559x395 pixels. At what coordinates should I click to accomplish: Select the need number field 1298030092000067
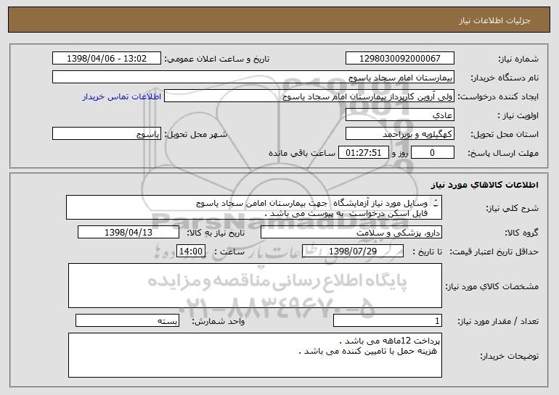pos(399,59)
